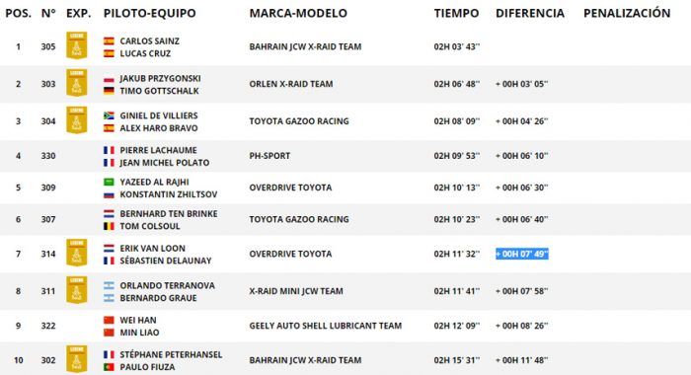691x375 pixels.
Task: Click the Portuguese flag next to Paulo Fiuza
Action: (109, 367)
